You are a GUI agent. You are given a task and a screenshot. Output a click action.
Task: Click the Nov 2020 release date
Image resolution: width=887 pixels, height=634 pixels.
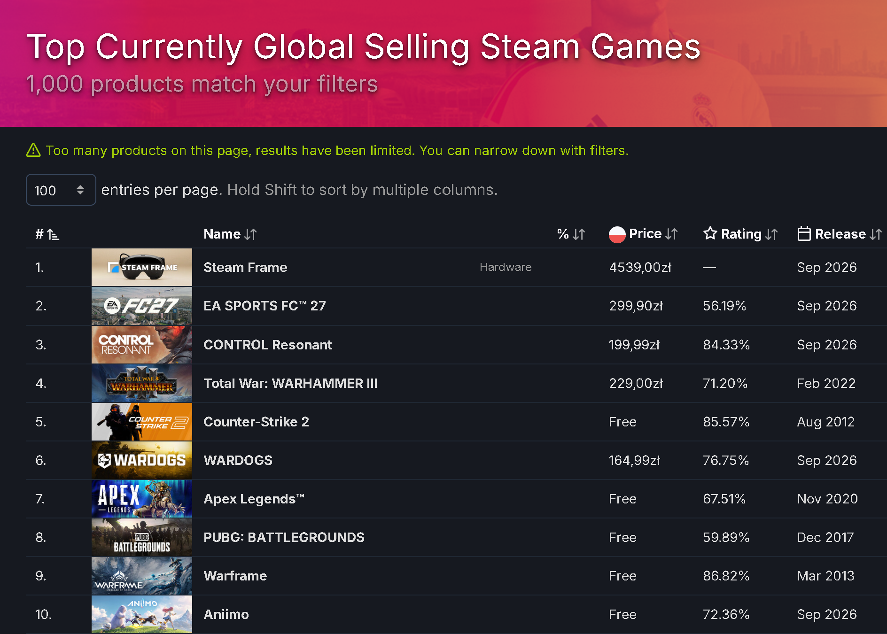[x=827, y=499]
